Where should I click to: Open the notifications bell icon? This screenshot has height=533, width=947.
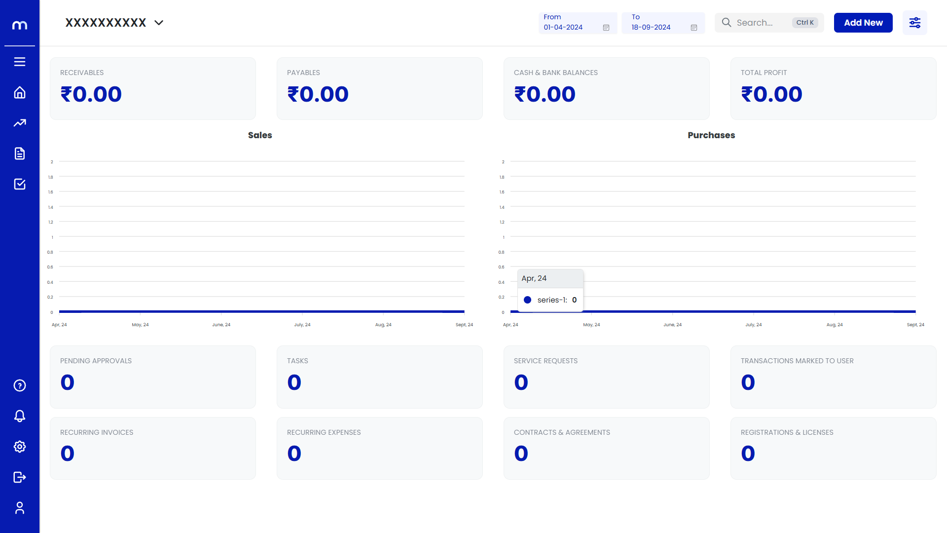tap(20, 416)
